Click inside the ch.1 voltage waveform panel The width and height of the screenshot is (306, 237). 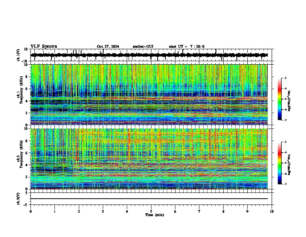point(151,55)
